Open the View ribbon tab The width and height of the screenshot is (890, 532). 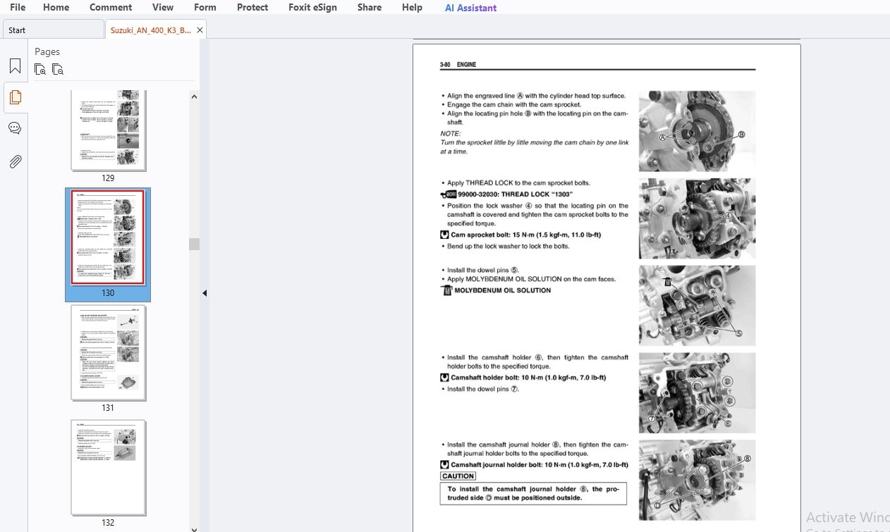[163, 7]
